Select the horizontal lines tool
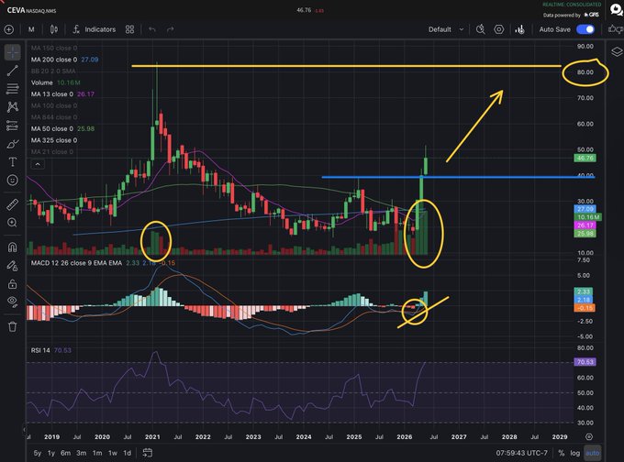This screenshot has height=462, width=624. coord(12,88)
